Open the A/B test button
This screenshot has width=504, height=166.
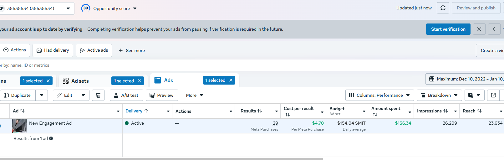126,95
